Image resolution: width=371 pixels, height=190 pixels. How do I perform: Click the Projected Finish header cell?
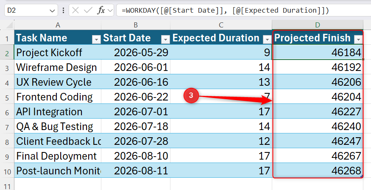(x=318, y=38)
